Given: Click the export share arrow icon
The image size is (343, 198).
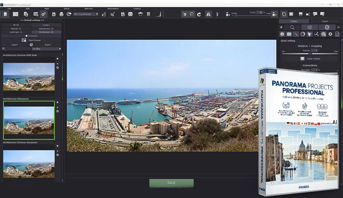Looking at the screenshot, I should click(69, 14).
